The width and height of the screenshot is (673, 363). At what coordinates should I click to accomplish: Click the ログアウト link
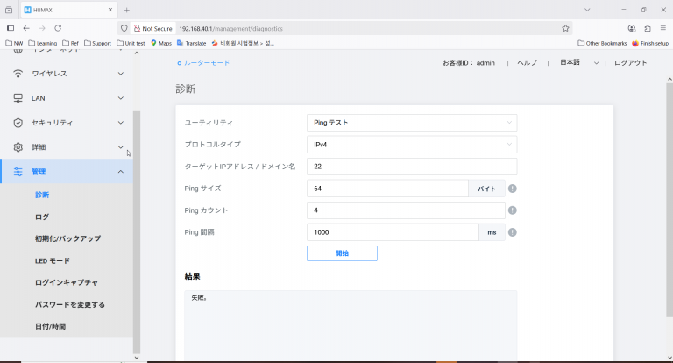630,63
